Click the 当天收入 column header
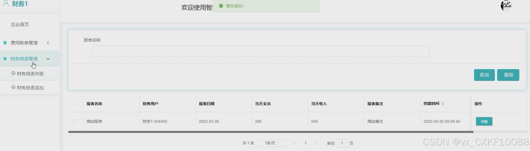Image resolution: width=530 pixels, height=151 pixels. (x=319, y=104)
